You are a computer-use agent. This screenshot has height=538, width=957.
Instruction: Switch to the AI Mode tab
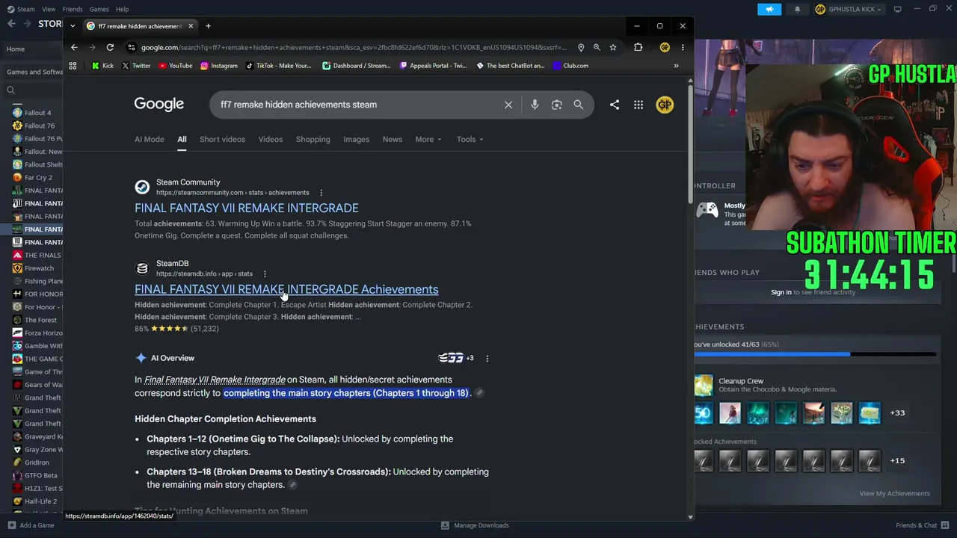tap(150, 139)
